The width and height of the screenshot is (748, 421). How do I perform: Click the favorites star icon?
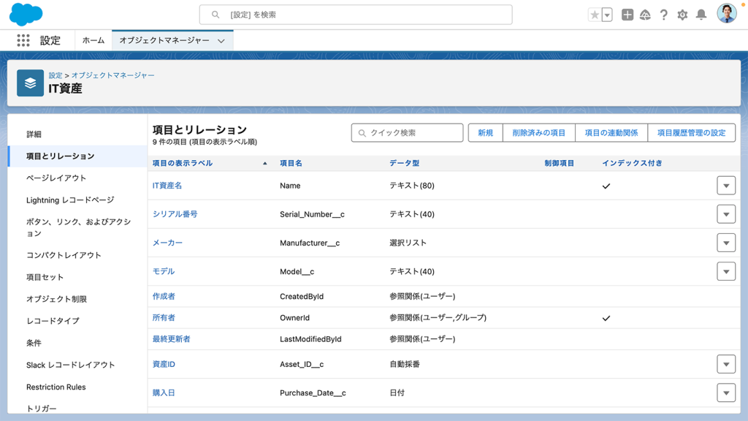(x=595, y=15)
